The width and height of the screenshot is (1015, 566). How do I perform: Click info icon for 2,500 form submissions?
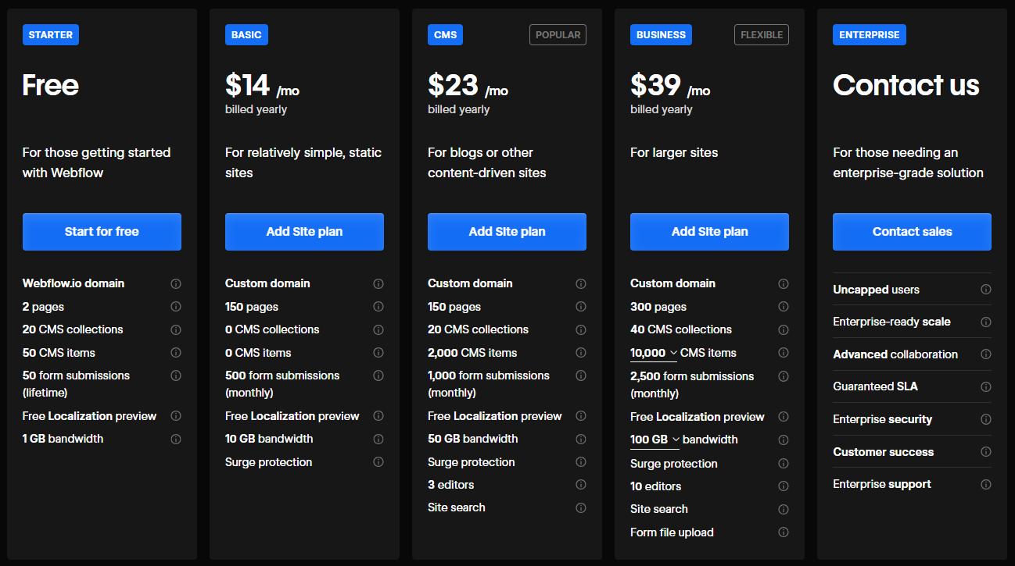coord(784,376)
